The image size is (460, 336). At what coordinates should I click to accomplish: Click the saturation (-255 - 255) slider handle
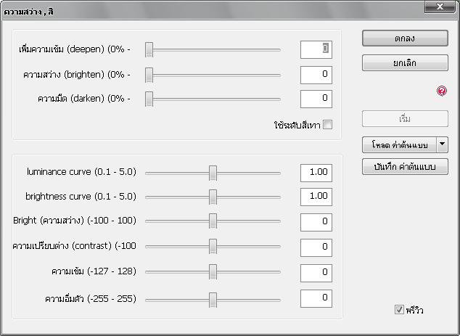(213, 299)
